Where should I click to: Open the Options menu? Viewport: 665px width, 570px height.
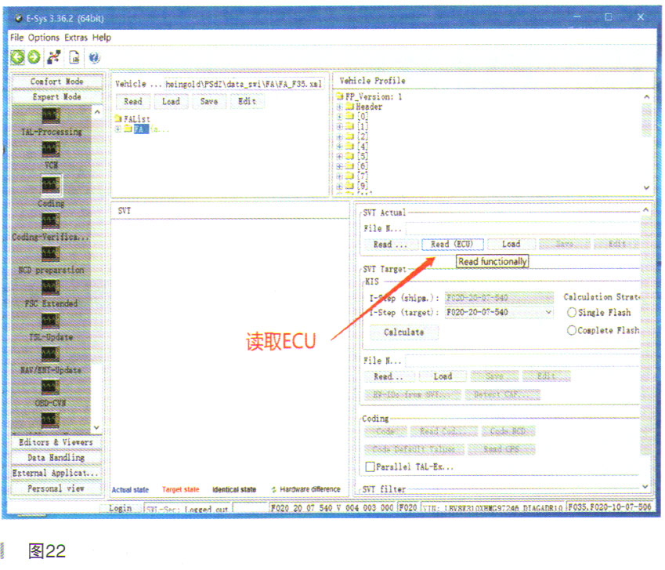44,38
